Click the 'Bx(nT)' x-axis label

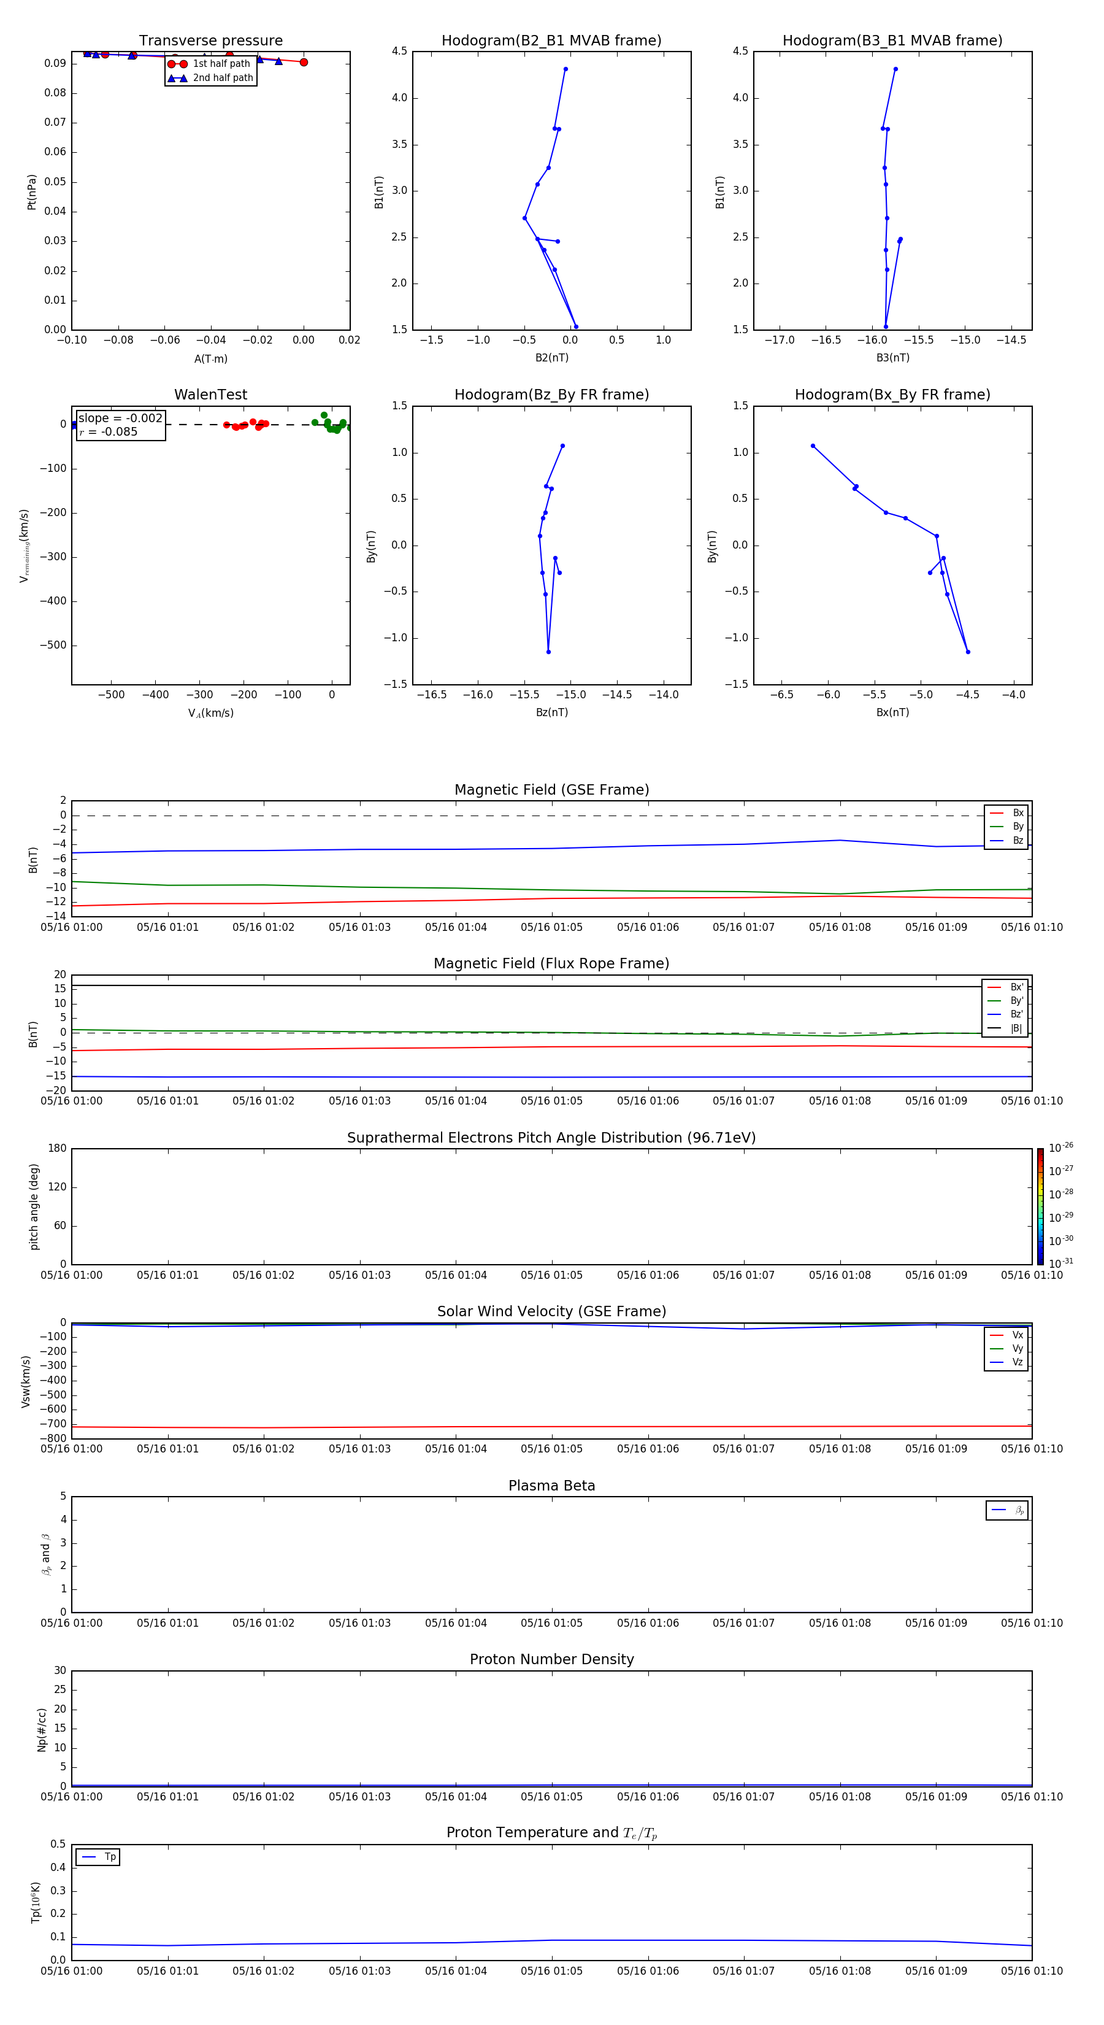coord(892,712)
